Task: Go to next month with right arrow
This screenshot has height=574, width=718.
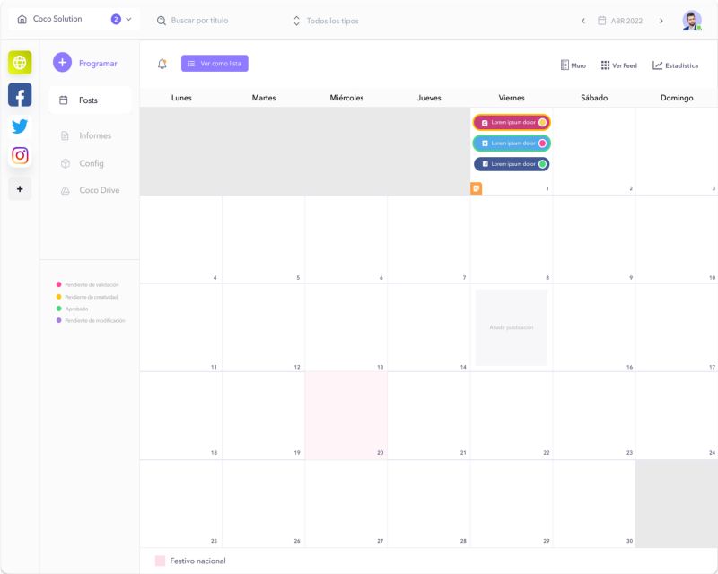Action: (x=661, y=21)
